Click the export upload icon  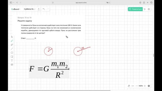click(39, 9)
